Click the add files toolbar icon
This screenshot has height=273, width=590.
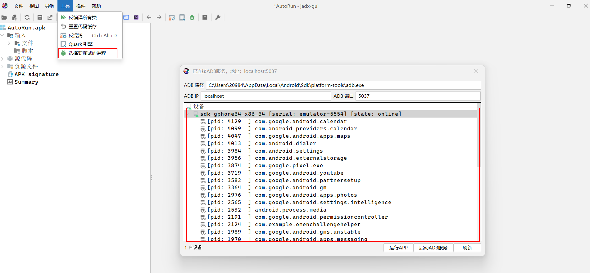tap(15, 17)
